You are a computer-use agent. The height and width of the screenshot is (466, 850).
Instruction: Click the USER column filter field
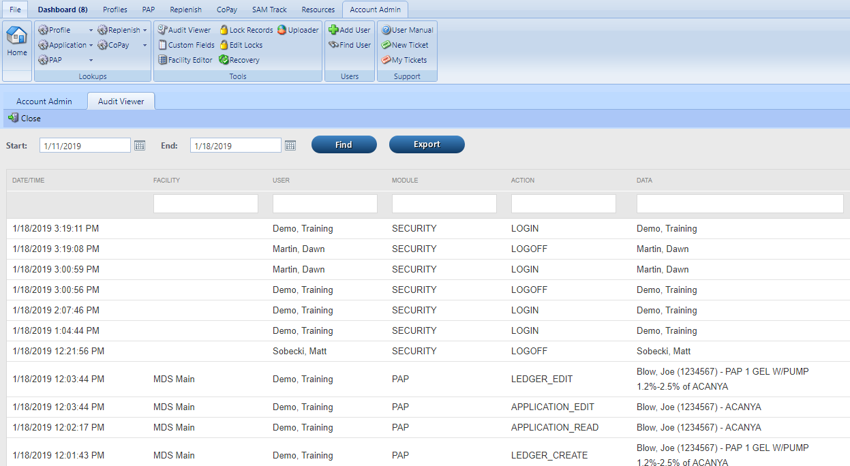point(324,203)
